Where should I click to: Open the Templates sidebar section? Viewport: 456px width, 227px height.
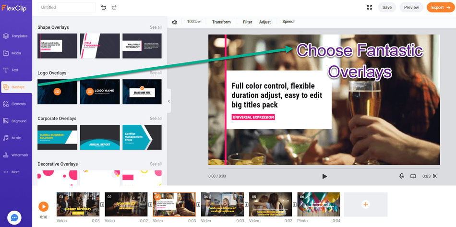pos(16,36)
